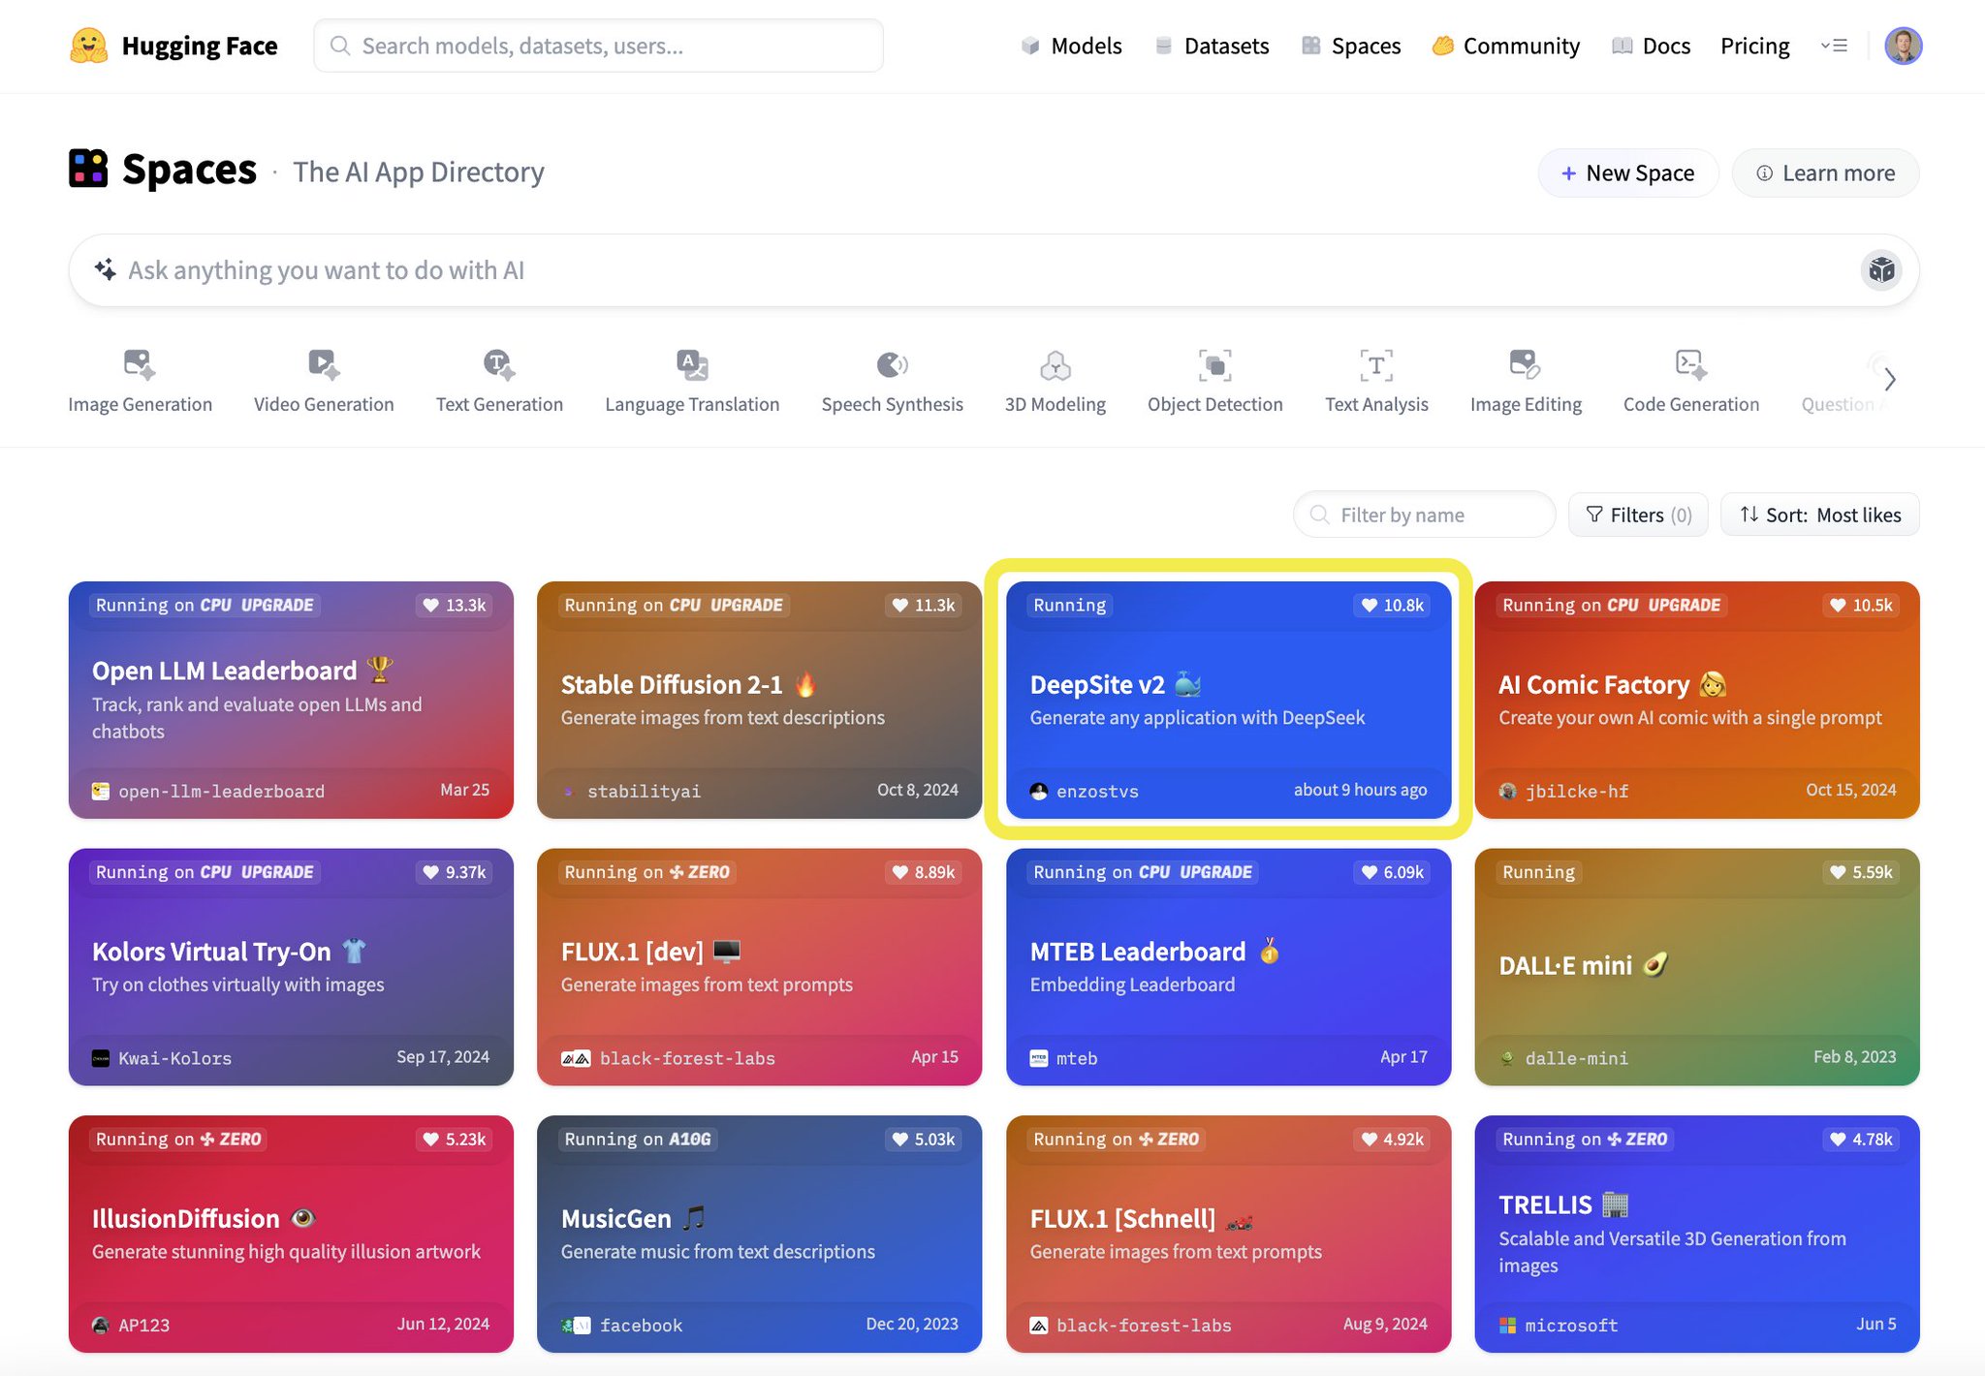The width and height of the screenshot is (1985, 1376).
Task: Click the random dice icon in Ask bar
Action: click(x=1881, y=270)
